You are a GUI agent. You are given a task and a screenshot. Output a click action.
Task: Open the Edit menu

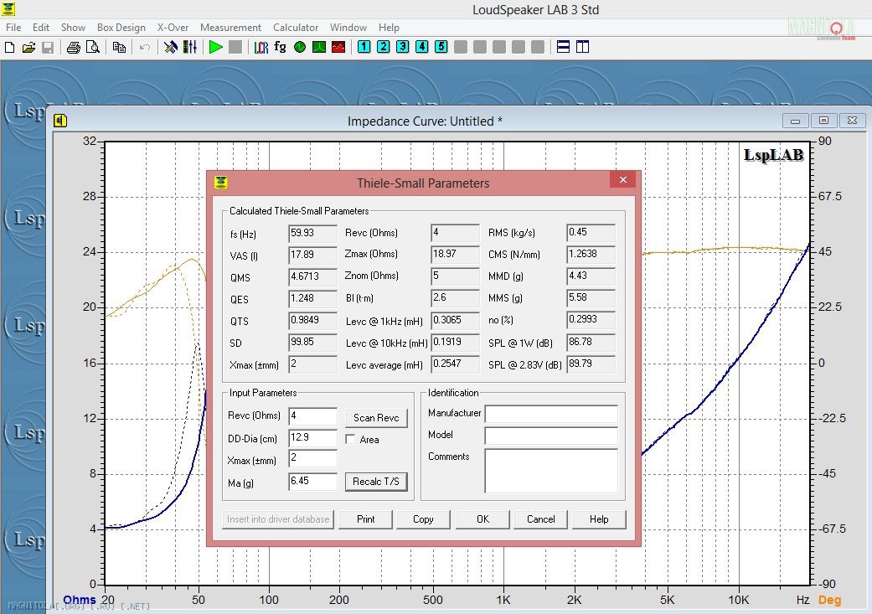(x=41, y=28)
